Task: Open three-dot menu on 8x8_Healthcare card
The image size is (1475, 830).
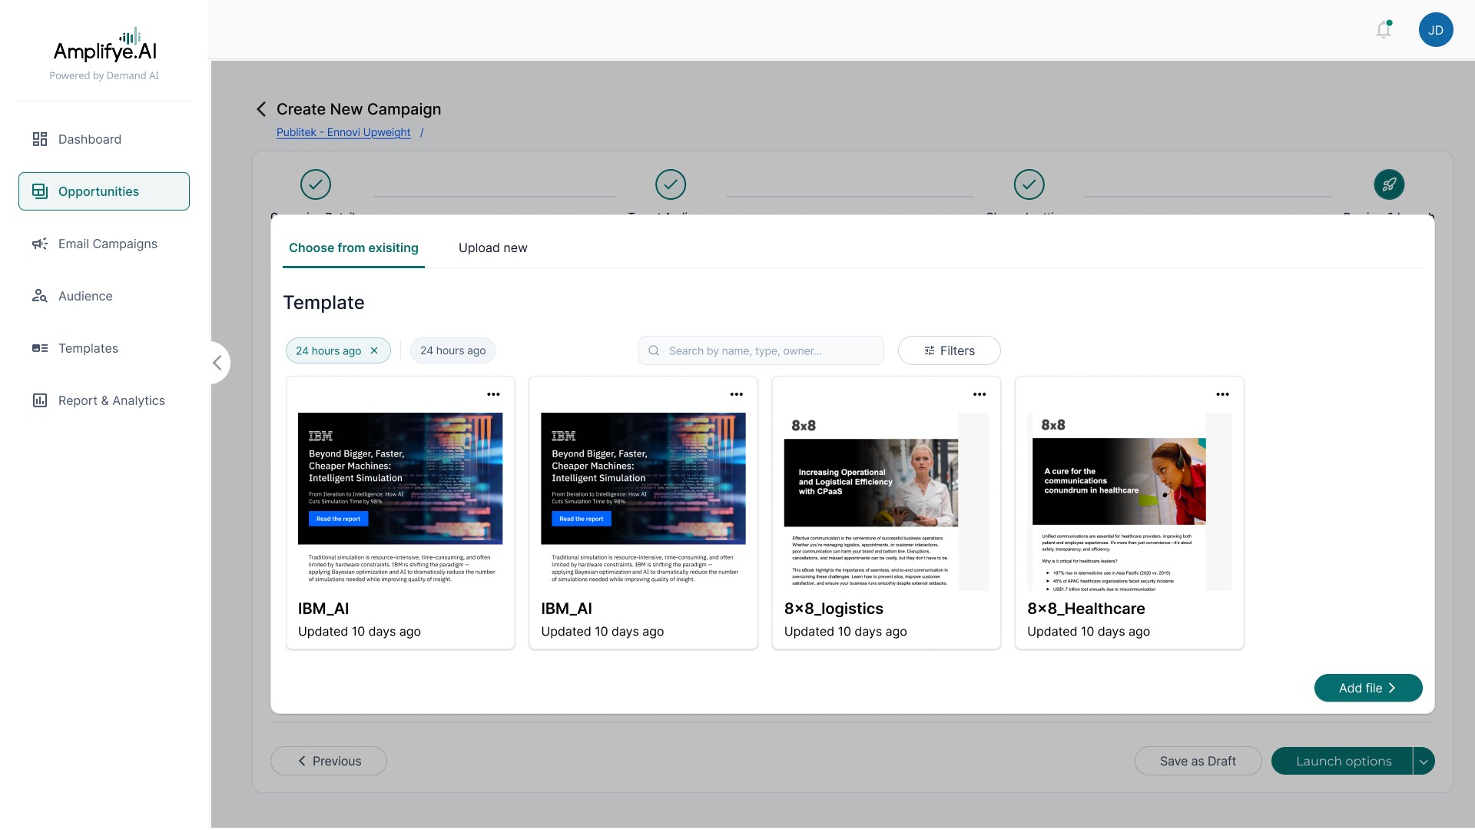Action: coord(1221,394)
